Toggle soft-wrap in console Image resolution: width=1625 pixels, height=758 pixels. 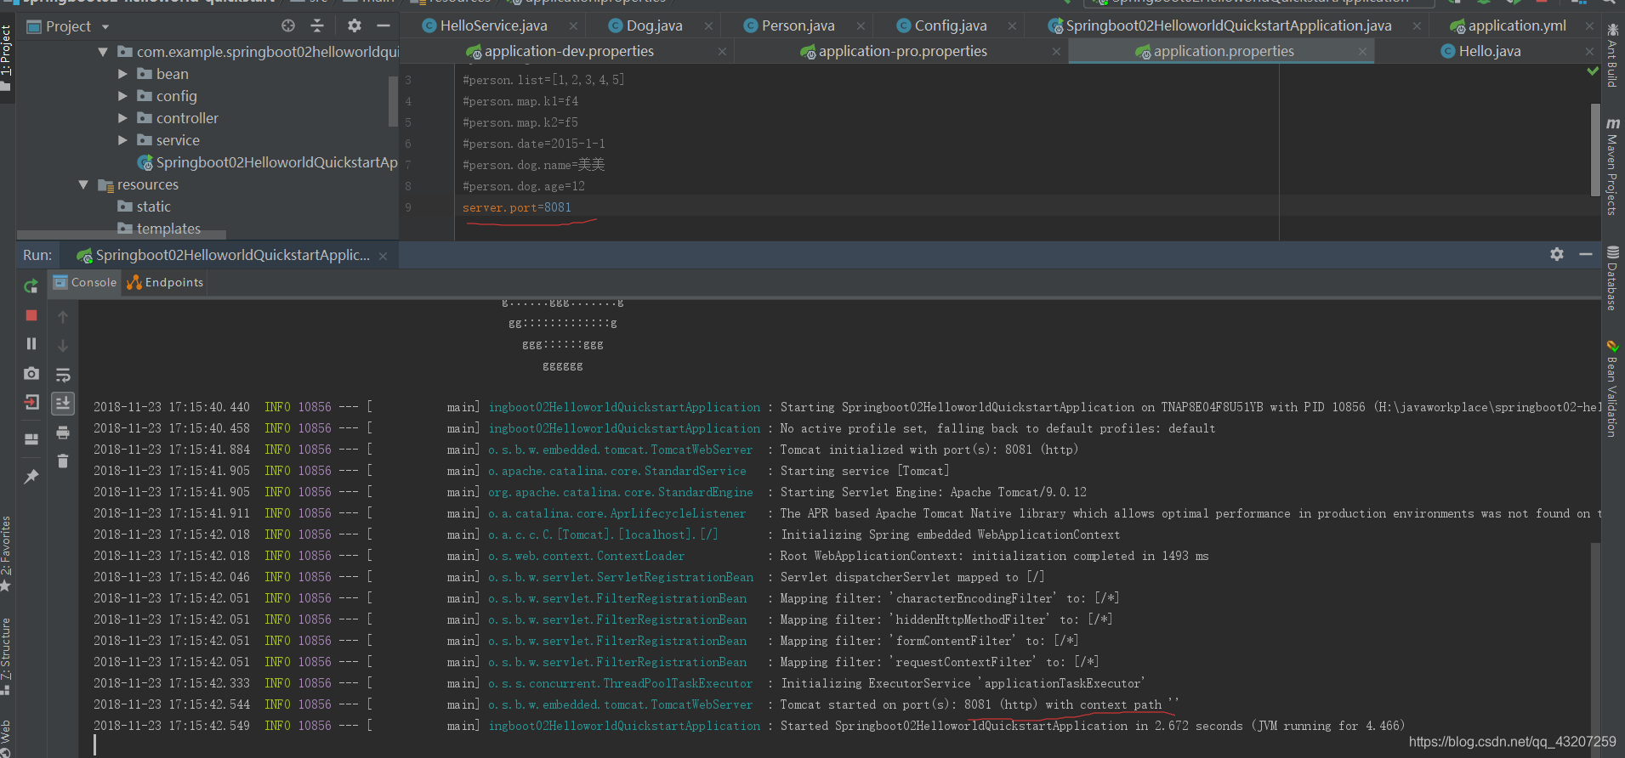point(63,375)
